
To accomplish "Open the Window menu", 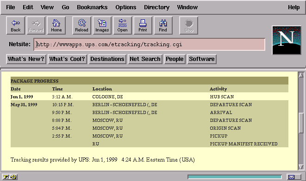I will coord(187,7).
